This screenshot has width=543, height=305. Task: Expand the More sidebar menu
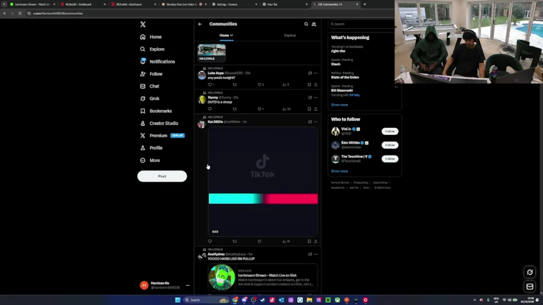[x=150, y=160]
